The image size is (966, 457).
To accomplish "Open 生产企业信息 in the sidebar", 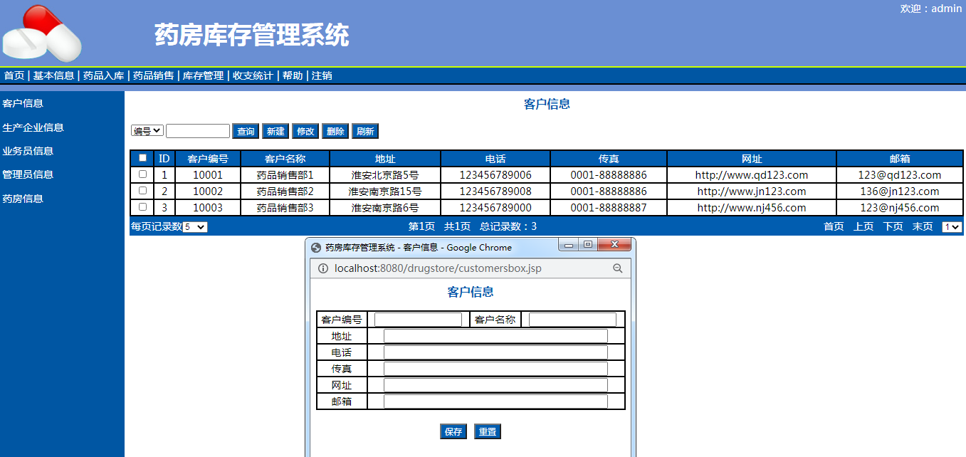I will pyautogui.click(x=33, y=127).
